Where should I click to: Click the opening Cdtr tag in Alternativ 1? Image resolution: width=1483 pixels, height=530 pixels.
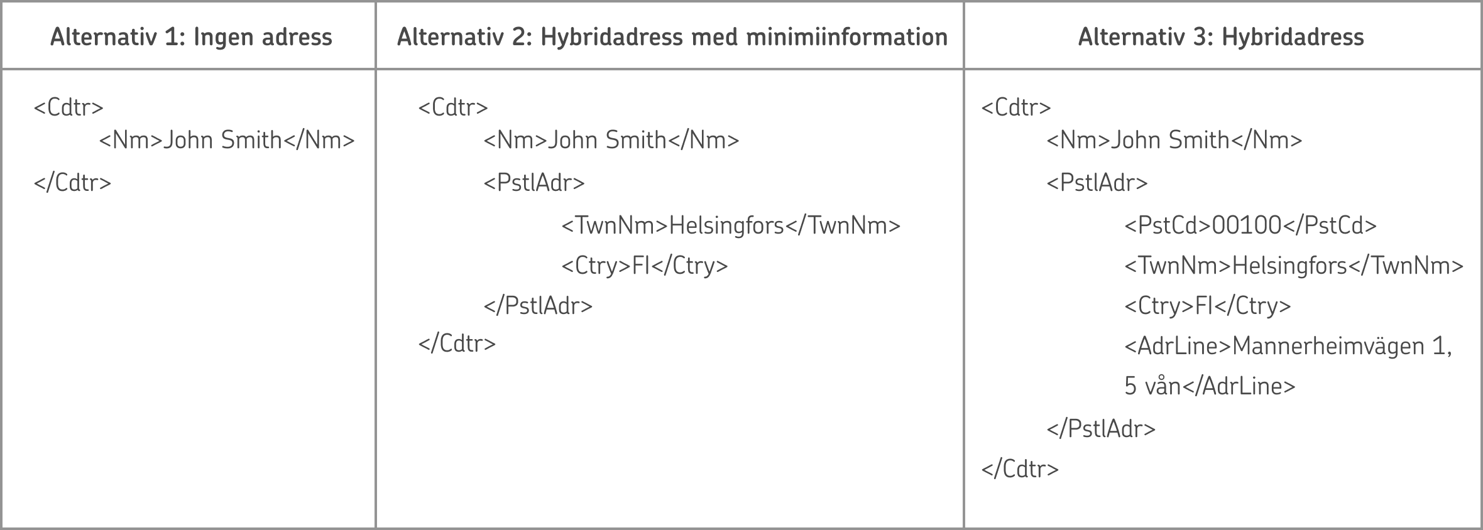68,107
